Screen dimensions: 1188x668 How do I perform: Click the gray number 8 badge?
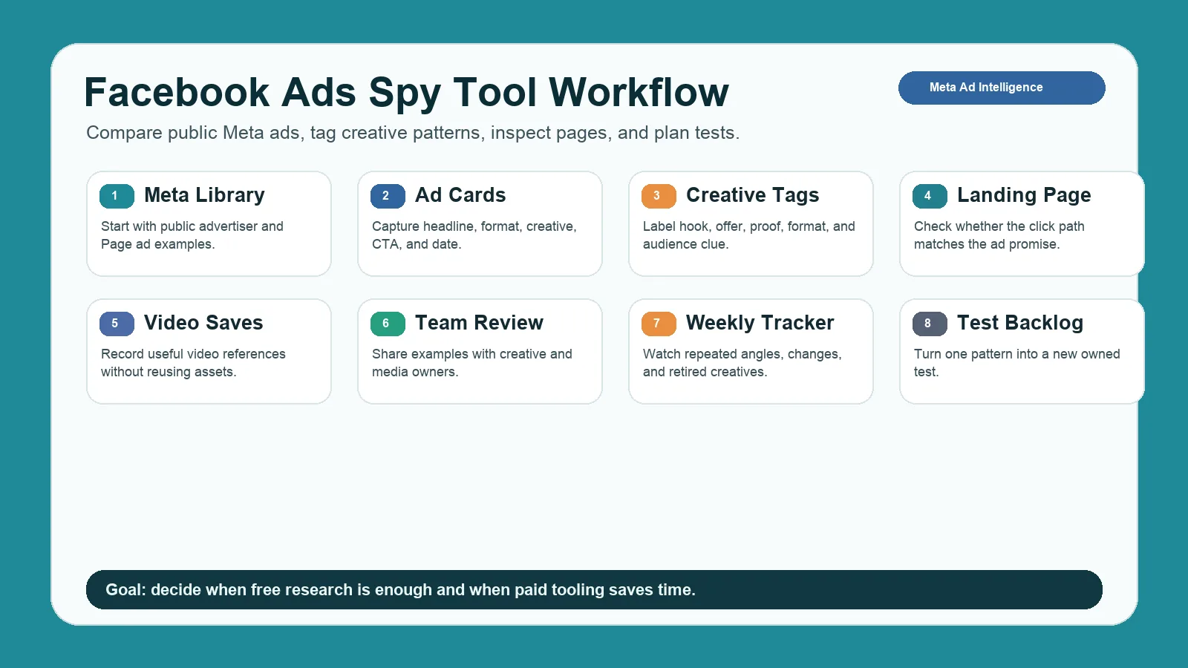[930, 324]
